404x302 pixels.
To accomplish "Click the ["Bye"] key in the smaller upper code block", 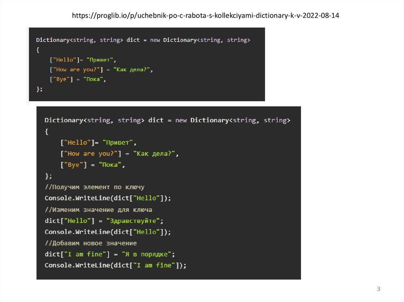I will (61, 79).
